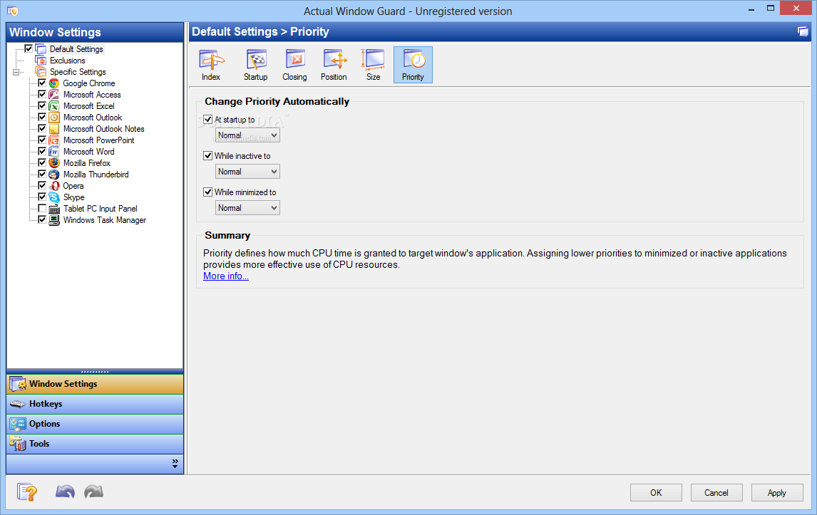Click the navigation pane splitter grip
817x515 pixels.
pyautogui.click(x=95, y=372)
